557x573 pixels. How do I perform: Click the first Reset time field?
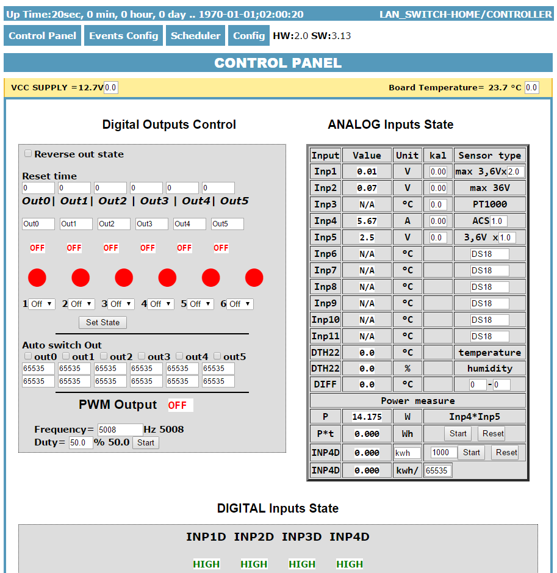[x=38, y=188]
